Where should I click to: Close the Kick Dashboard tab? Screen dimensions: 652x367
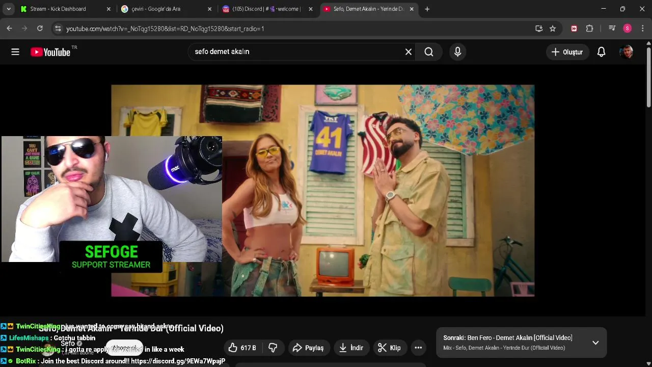[x=108, y=9]
